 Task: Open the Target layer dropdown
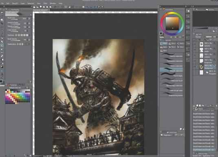point(167,135)
